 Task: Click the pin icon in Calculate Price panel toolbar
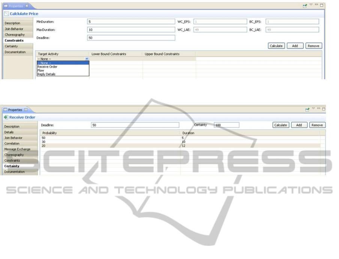tap(305, 6)
